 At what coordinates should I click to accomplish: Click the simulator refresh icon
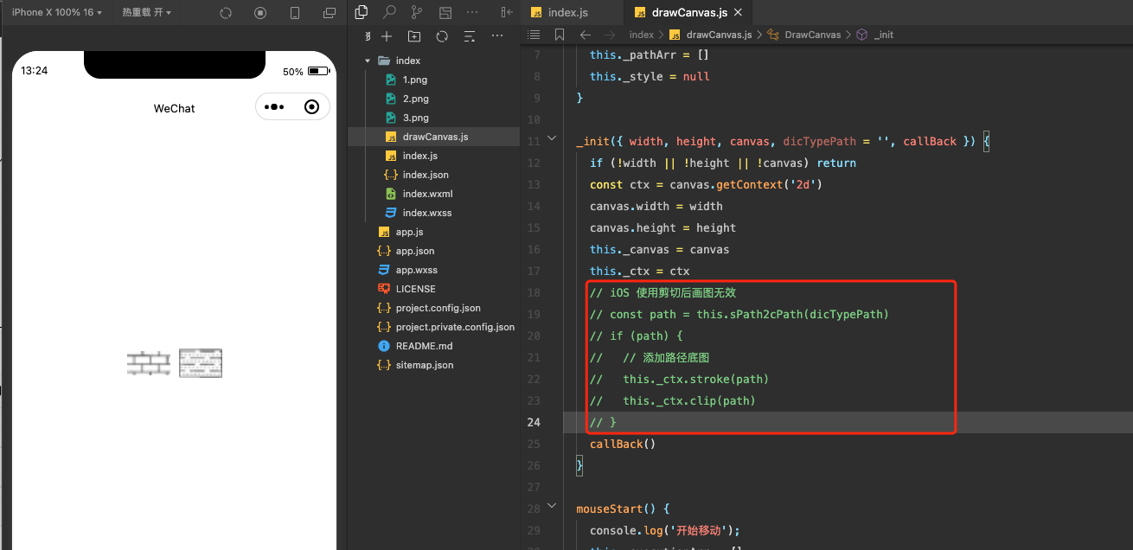point(226,13)
